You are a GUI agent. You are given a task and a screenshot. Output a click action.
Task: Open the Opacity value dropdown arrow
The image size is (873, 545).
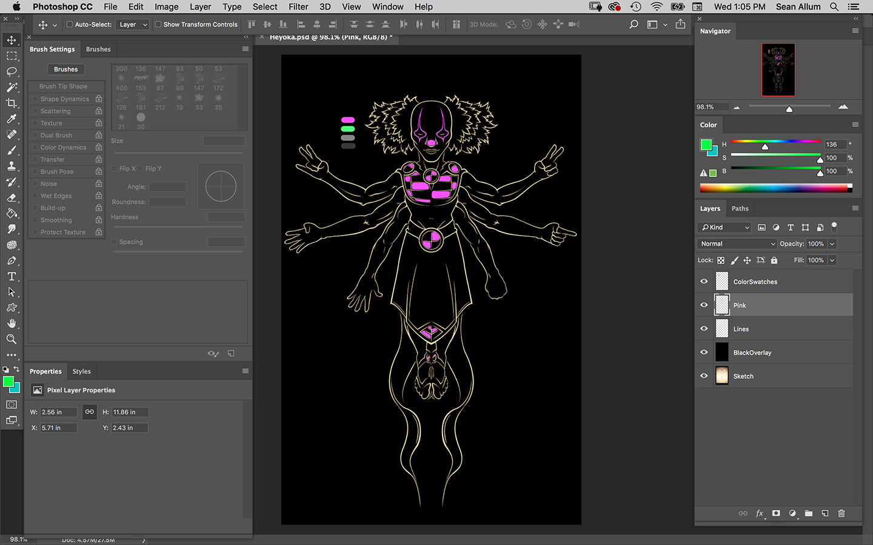point(832,243)
